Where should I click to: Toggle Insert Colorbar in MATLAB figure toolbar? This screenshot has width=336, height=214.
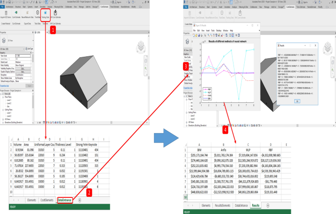pos(230,35)
